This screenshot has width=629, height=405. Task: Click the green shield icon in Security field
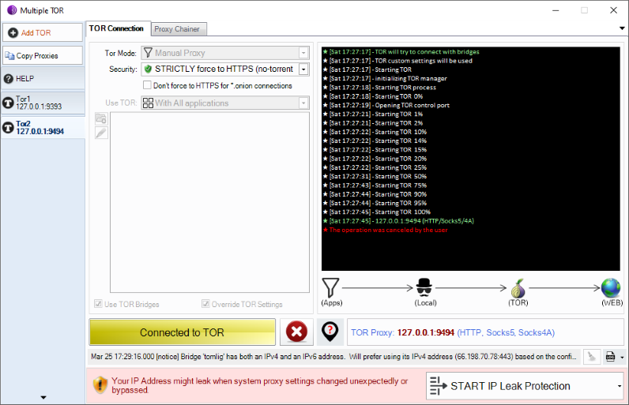pyautogui.click(x=148, y=69)
